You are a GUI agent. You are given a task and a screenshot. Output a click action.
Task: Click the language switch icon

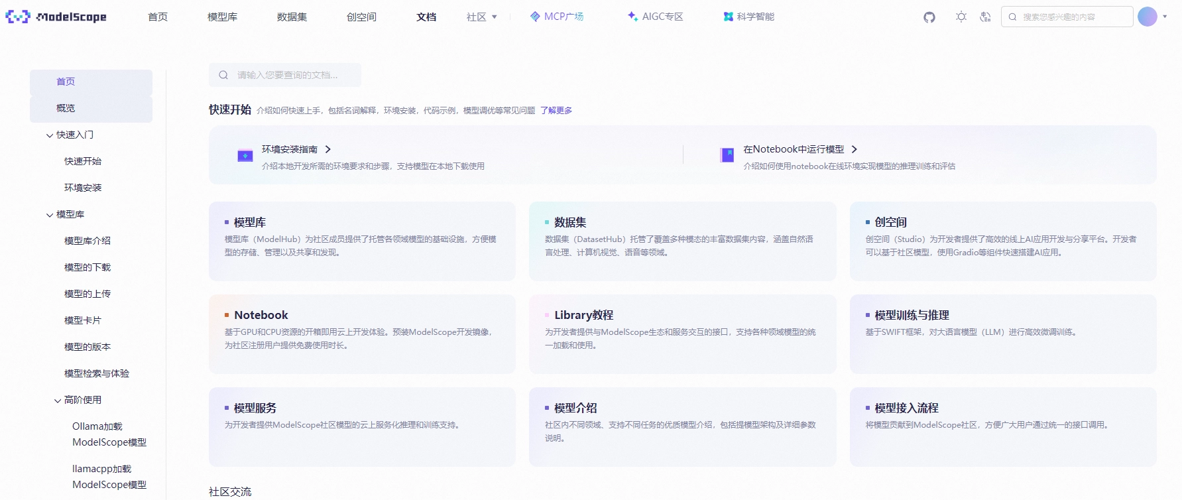point(985,17)
